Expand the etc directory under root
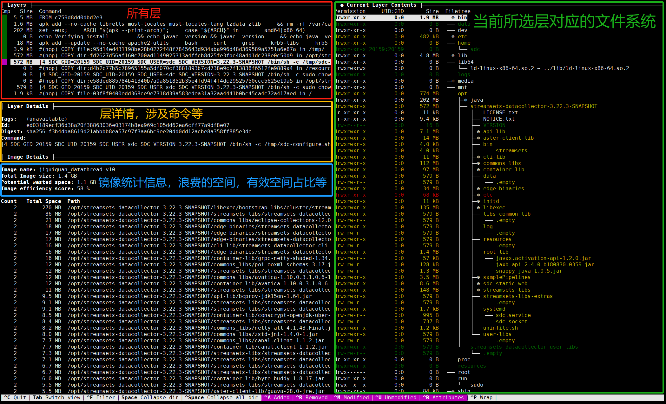The height and width of the screenshot is (404, 666). pos(453,37)
